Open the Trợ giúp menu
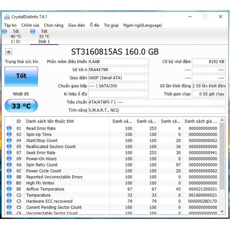 (x=111, y=26)
